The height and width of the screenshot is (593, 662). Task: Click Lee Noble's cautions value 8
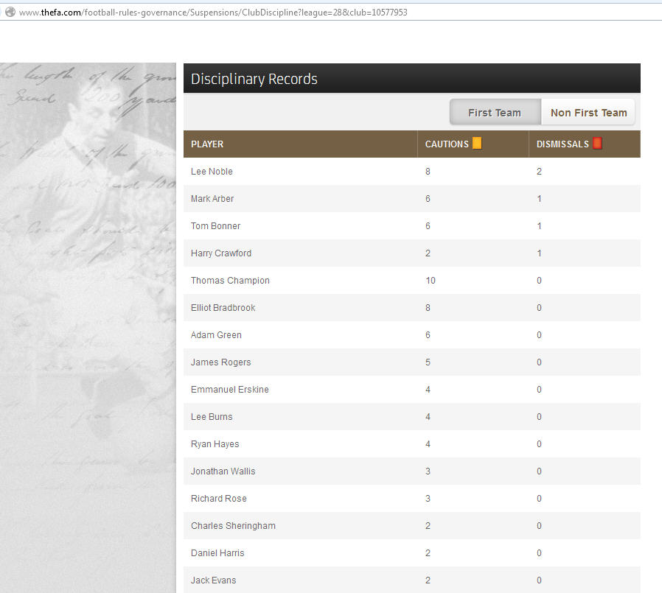click(x=428, y=171)
